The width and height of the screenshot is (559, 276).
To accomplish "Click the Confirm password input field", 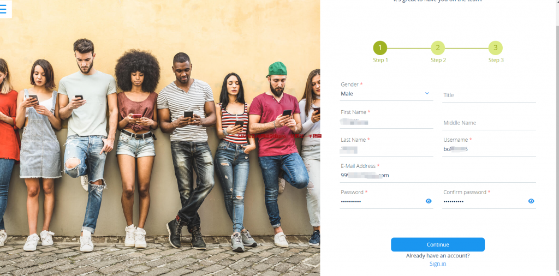I will [485, 202].
